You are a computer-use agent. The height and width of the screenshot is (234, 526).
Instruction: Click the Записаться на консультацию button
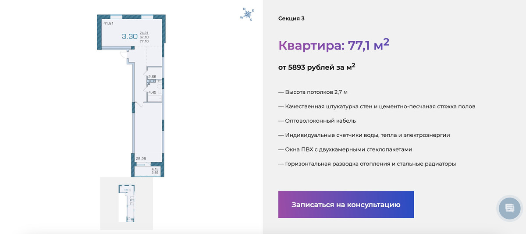pyautogui.click(x=346, y=205)
